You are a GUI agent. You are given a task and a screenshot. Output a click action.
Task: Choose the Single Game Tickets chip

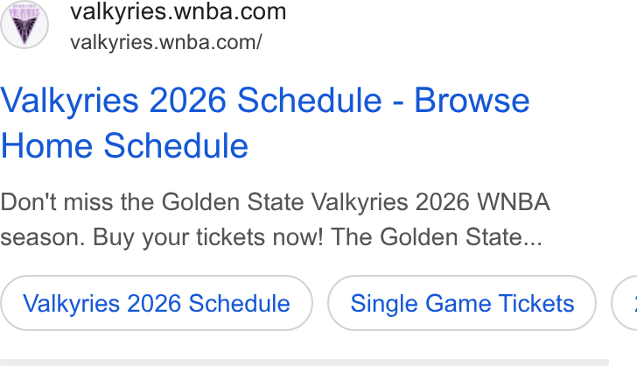tap(462, 303)
